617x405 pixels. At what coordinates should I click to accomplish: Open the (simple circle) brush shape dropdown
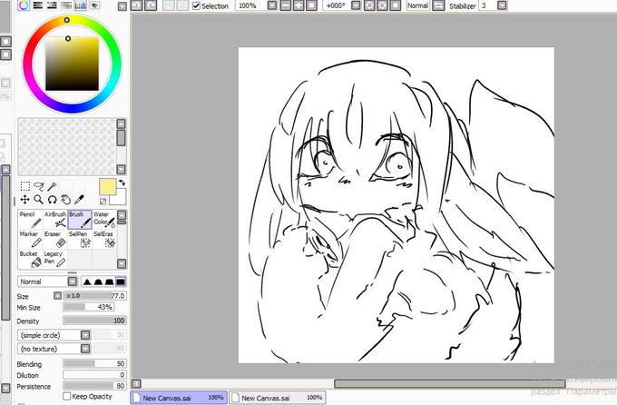(x=85, y=335)
